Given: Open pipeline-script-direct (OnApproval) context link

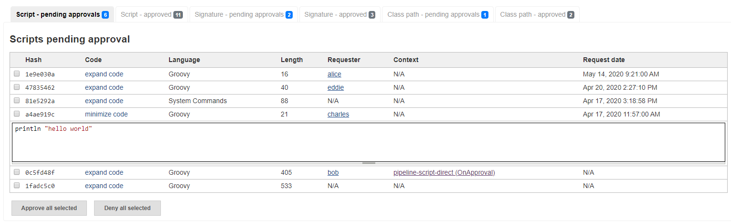Looking at the screenshot, I should 444,172.
